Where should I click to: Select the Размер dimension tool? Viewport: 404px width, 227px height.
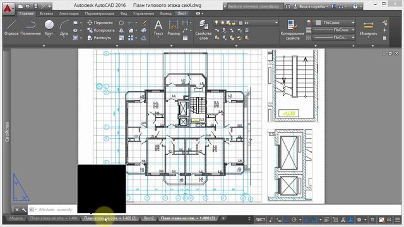click(174, 28)
